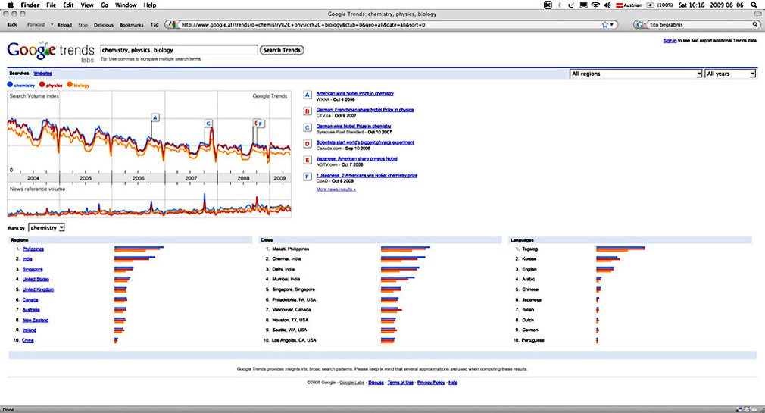This screenshot has height=413, width=765.
Task: Click the blue chemistry legend dot
Action: point(10,84)
